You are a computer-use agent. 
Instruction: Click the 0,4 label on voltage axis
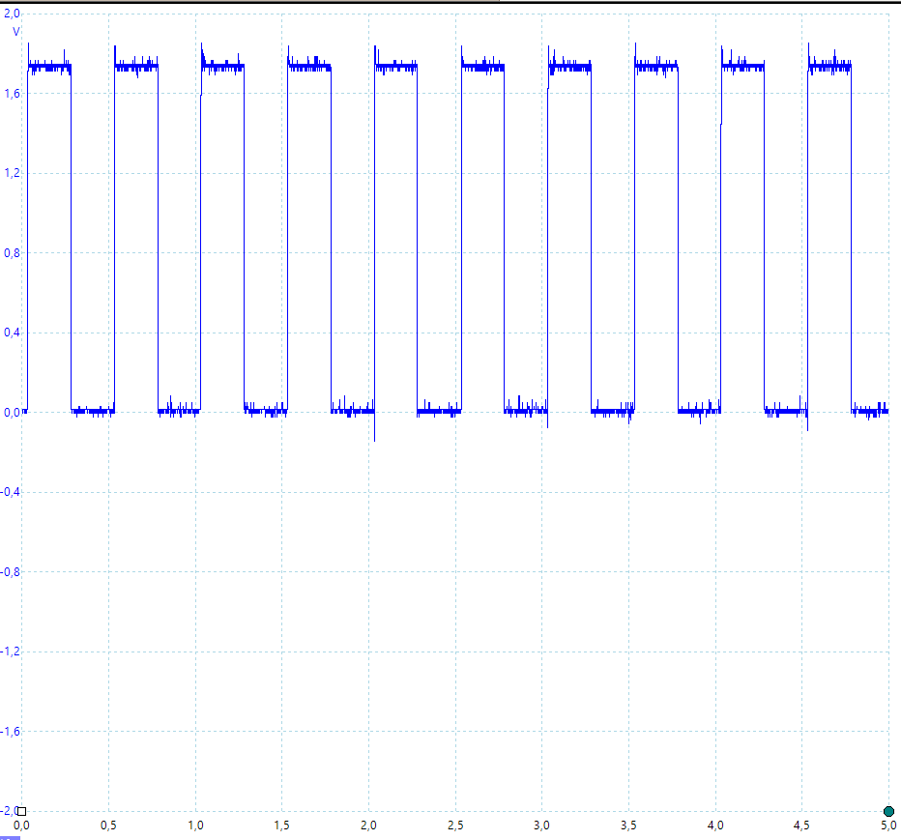12,333
